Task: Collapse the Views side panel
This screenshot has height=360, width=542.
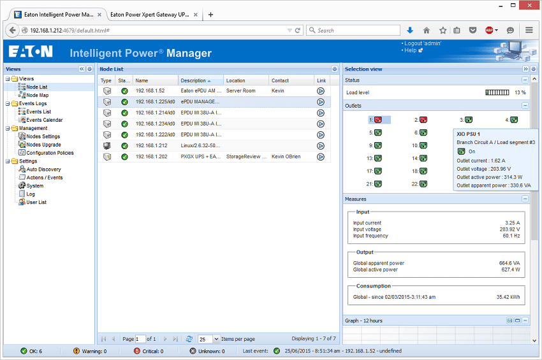Action: point(82,69)
